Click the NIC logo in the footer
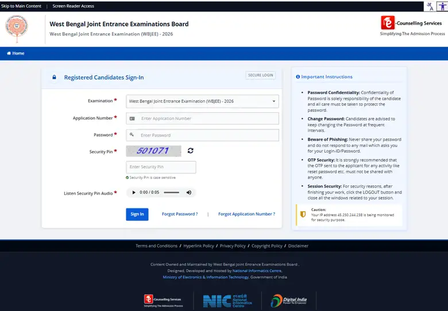Viewport: 448px width, 311px height. click(227, 301)
